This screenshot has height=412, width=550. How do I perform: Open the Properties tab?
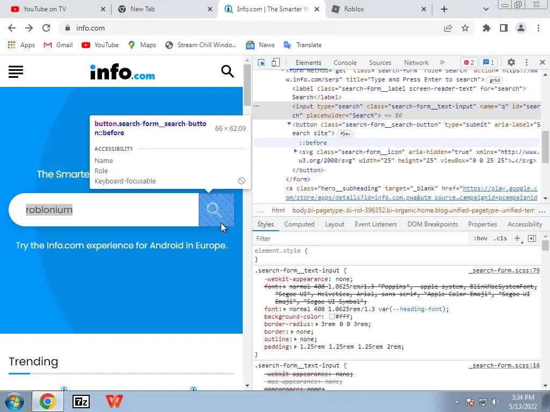point(482,224)
